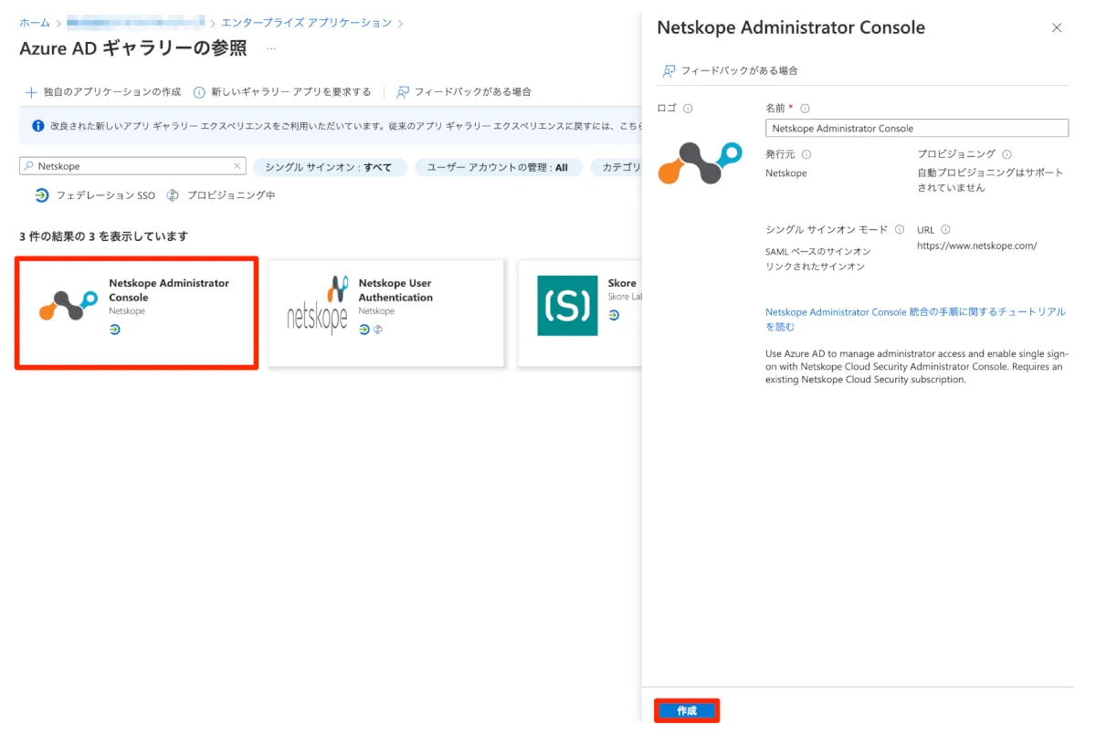The image size is (1096, 755).
Task: Click the Netskope search input field
Action: 132,166
